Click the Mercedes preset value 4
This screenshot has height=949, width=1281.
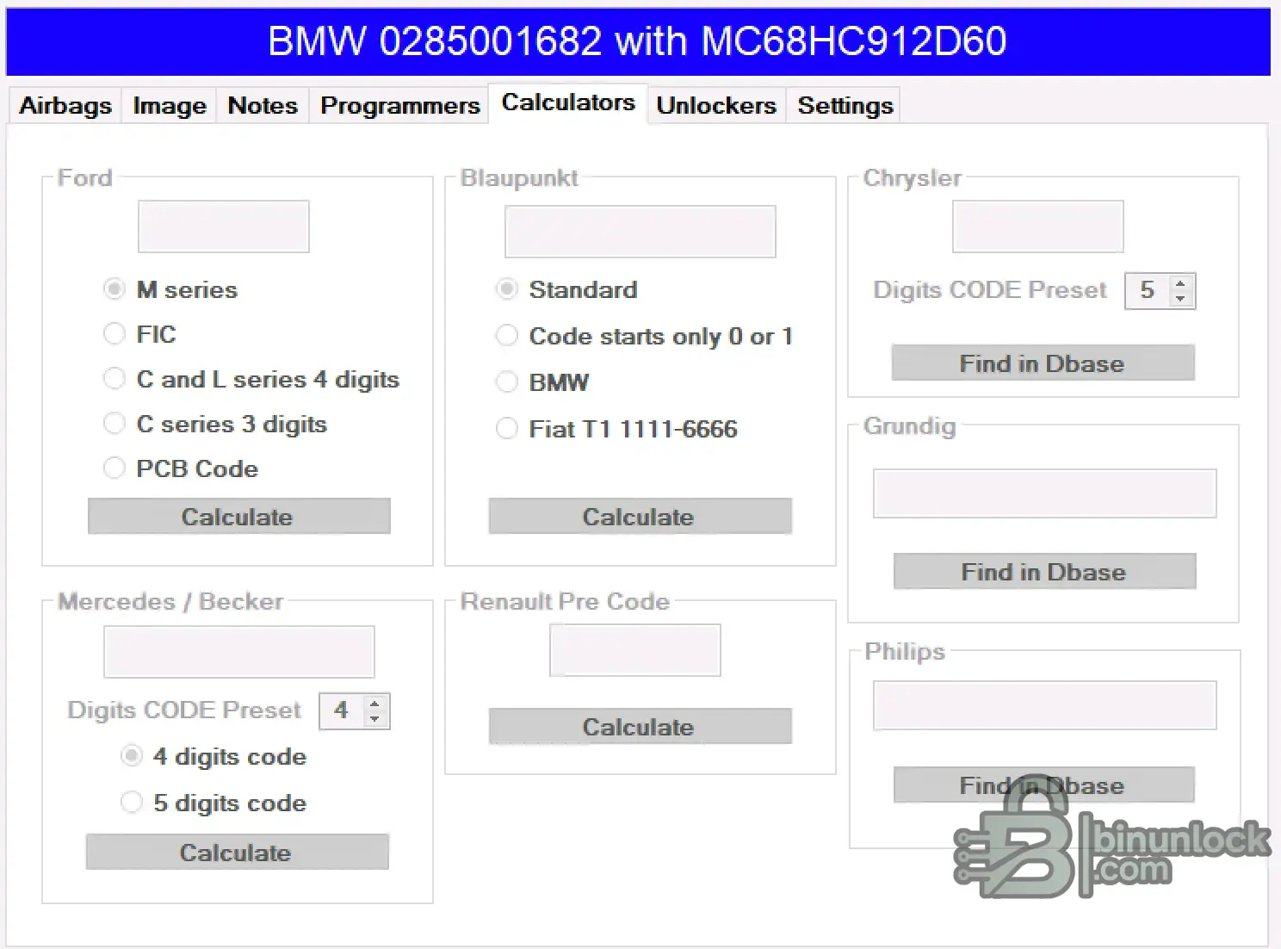[342, 710]
